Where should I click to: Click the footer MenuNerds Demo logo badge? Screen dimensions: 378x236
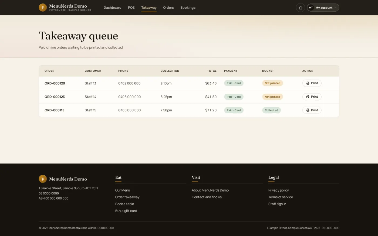[x=43, y=179]
